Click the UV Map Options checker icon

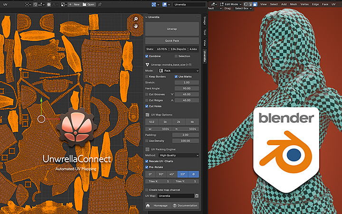click(x=147, y=115)
